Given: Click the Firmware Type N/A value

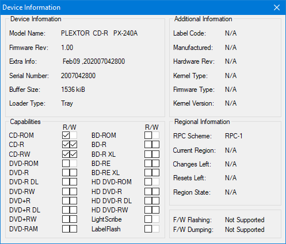Looking at the screenshot, I should (231, 90).
